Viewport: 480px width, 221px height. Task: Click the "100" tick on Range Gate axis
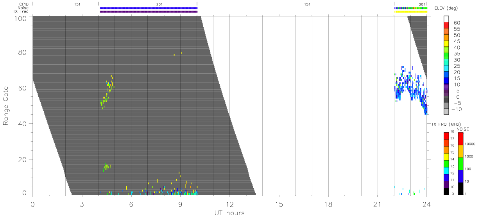20,18
